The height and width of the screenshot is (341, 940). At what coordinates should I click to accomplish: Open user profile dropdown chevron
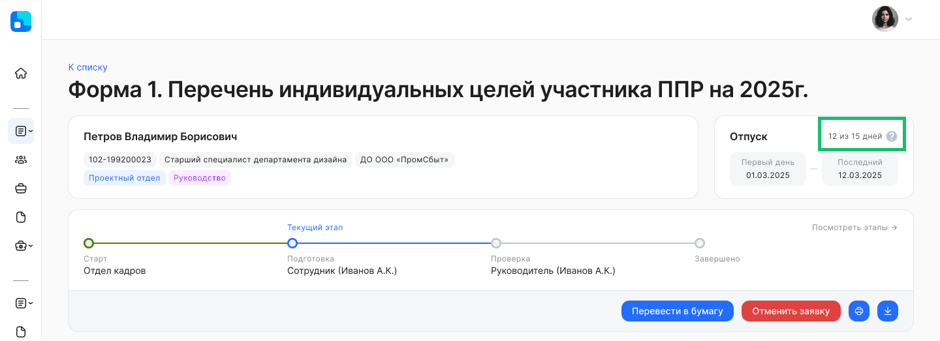coord(909,19)
